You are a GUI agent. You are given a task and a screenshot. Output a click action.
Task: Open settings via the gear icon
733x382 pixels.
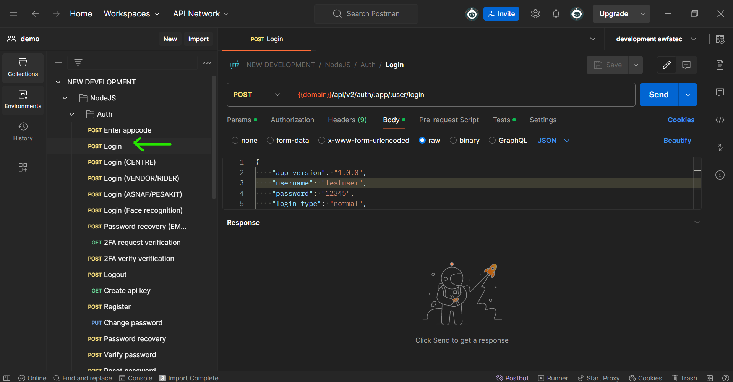[535, 14]
